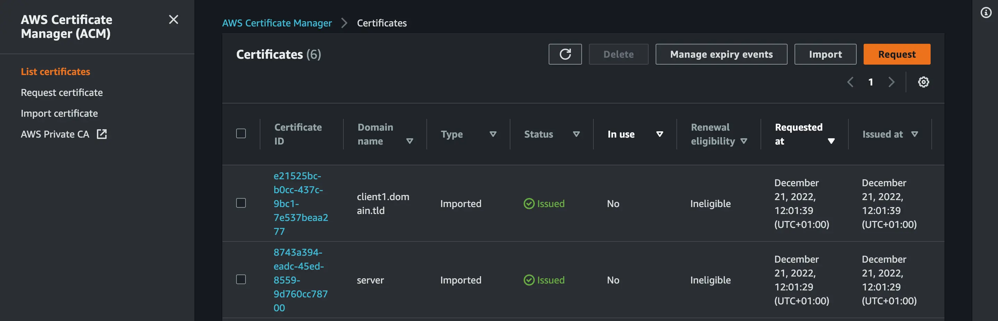998x321 pixels.
Task: Click the disabled Delete button
Action: (x=618, y=54)
